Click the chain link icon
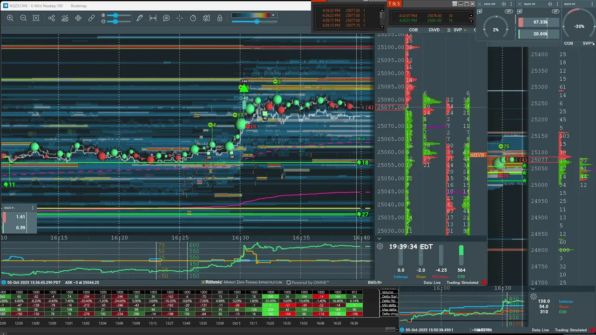Image resolution: width=596 pixels, height=335 pixels. pyautogui.click(x=92, y=18)
